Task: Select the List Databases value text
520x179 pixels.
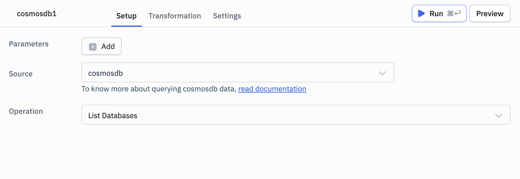Action: click(113, 116)
